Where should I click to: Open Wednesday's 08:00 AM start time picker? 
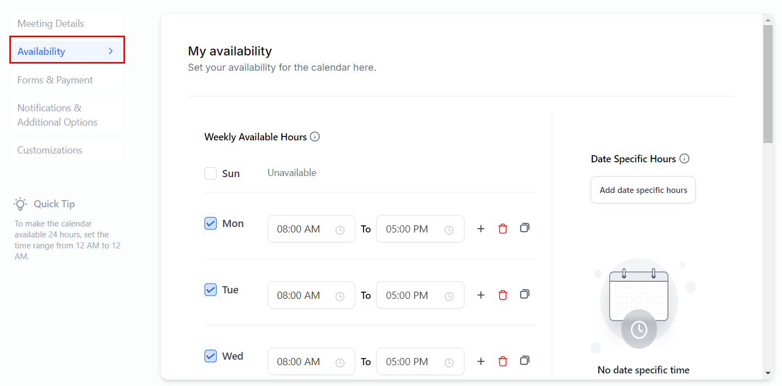(311, 361)
